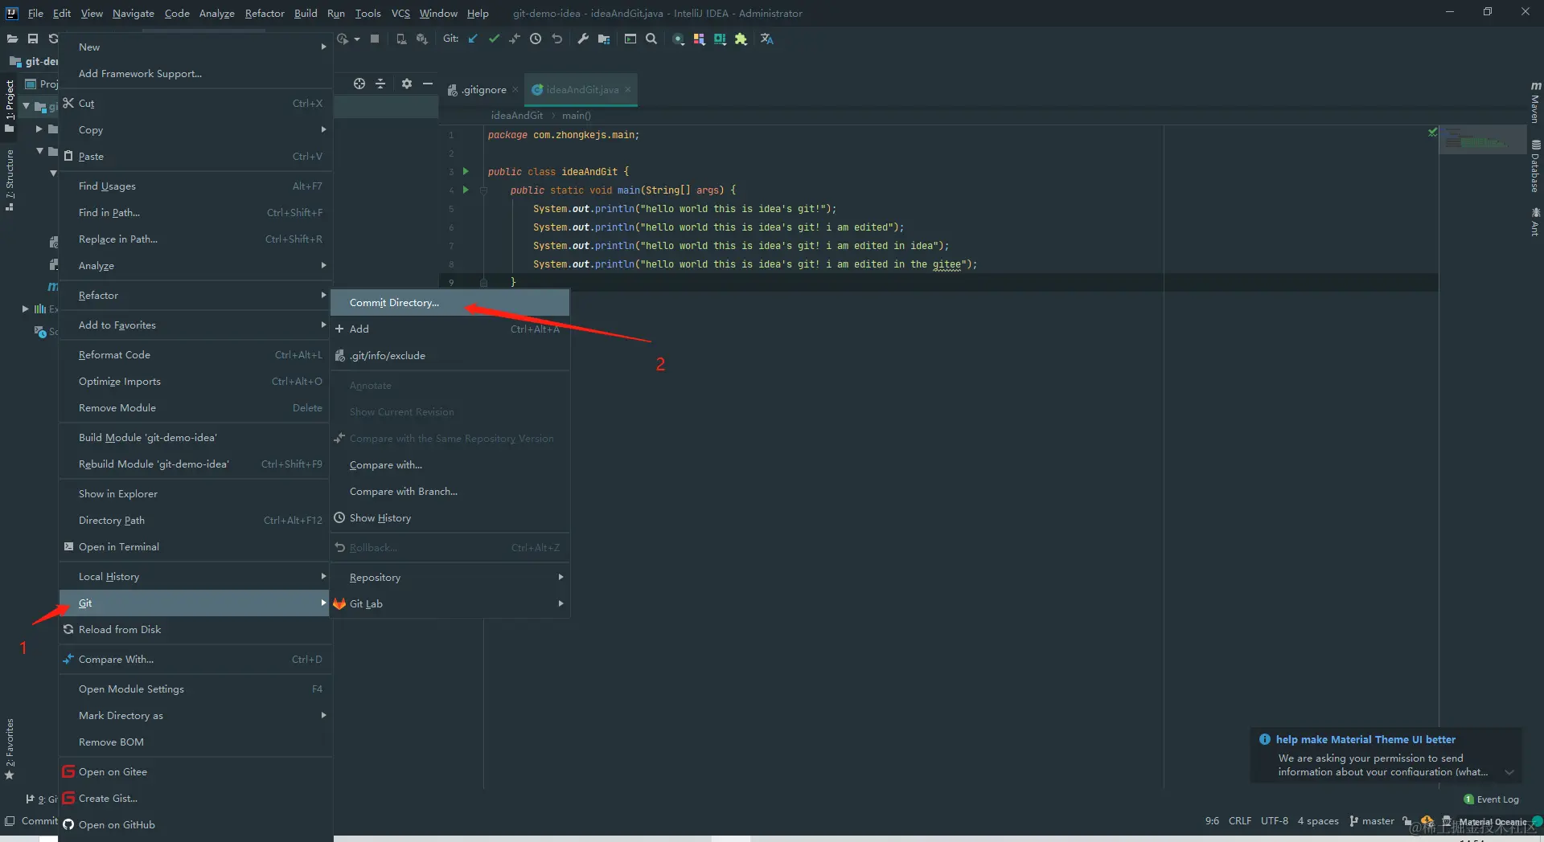Open the Event Log button

1492,799
